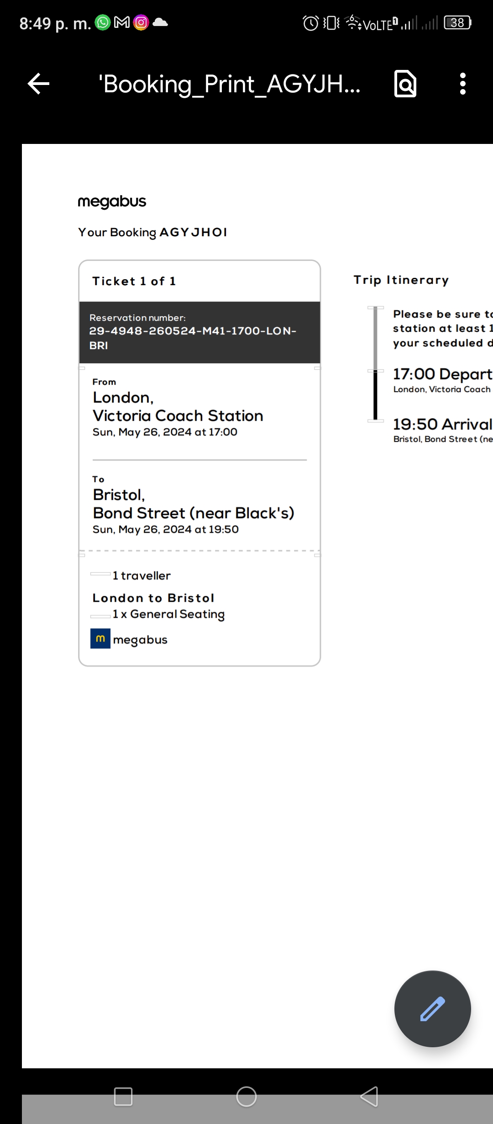This screenshot has width=493, height=1124.
Task: Tap the Android home circle button
Action: [x=246, y=1096]
